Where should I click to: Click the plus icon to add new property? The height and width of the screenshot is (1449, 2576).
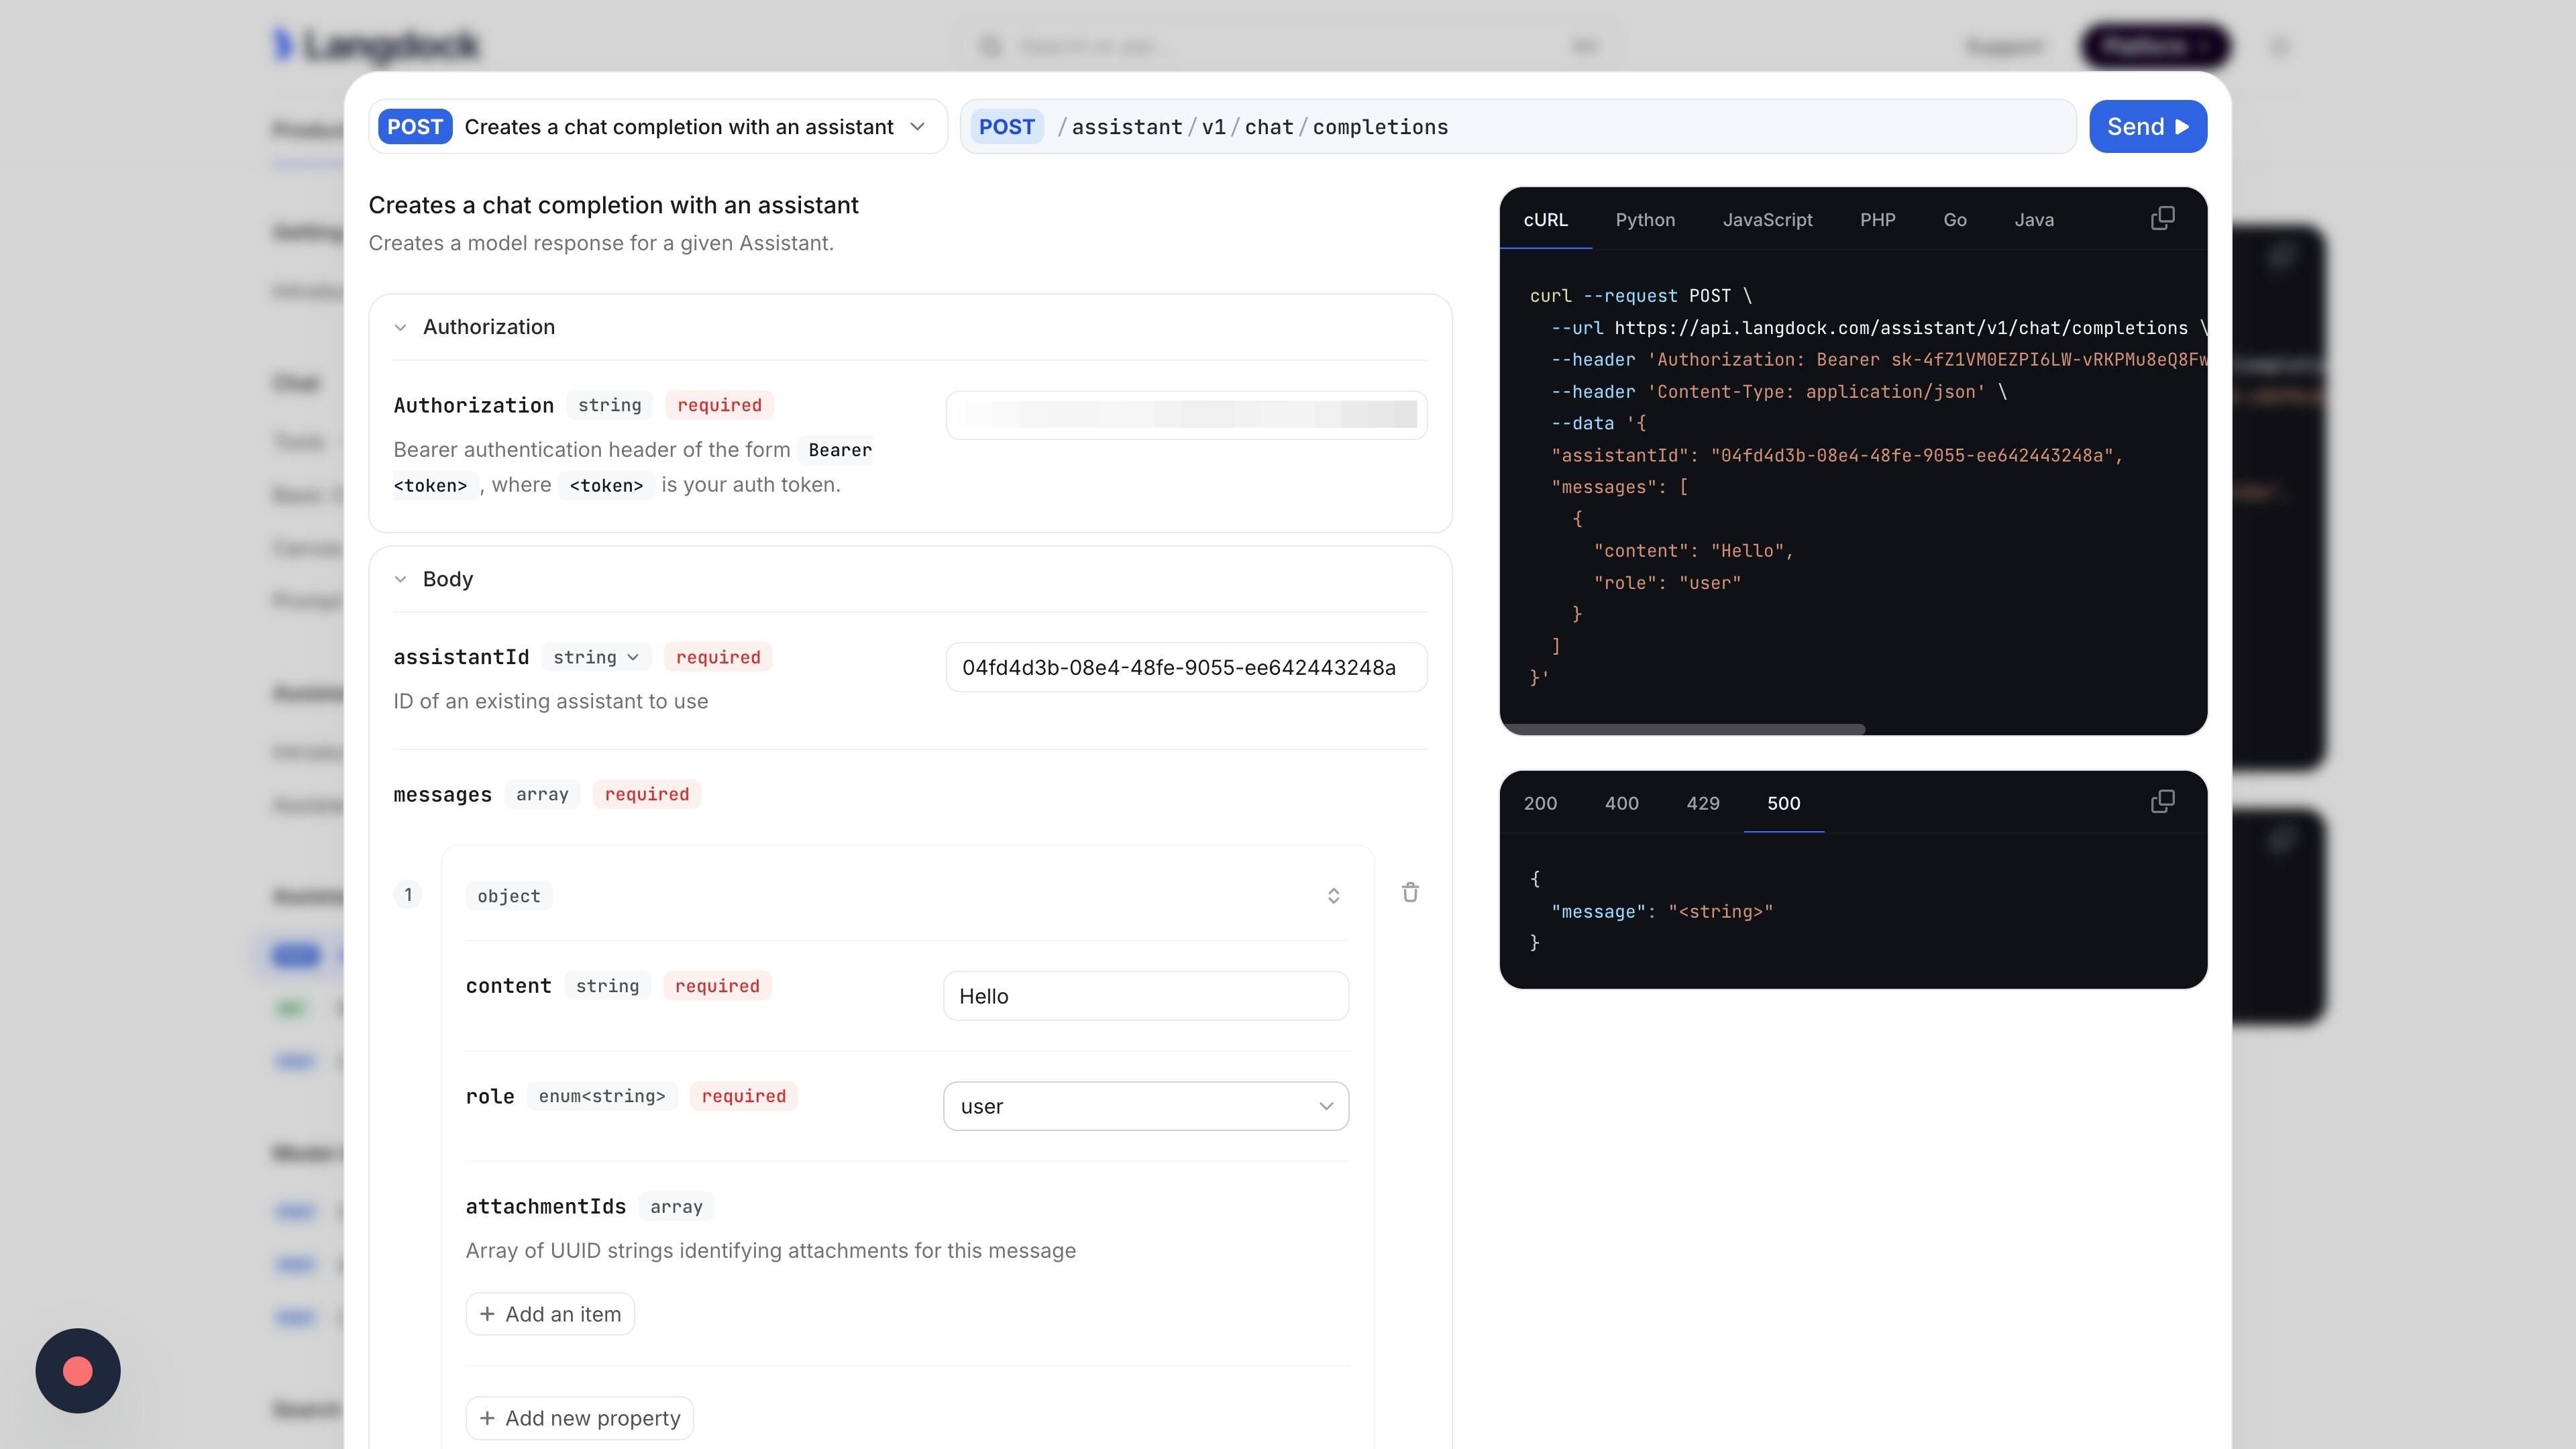[x=487, y=1418]
